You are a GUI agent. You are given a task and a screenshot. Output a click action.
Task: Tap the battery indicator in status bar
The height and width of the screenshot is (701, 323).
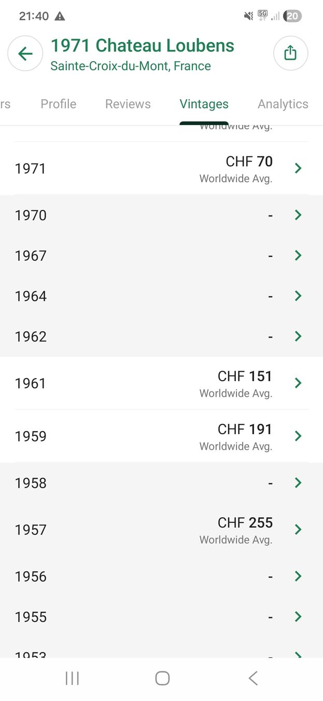click(292, 16)
